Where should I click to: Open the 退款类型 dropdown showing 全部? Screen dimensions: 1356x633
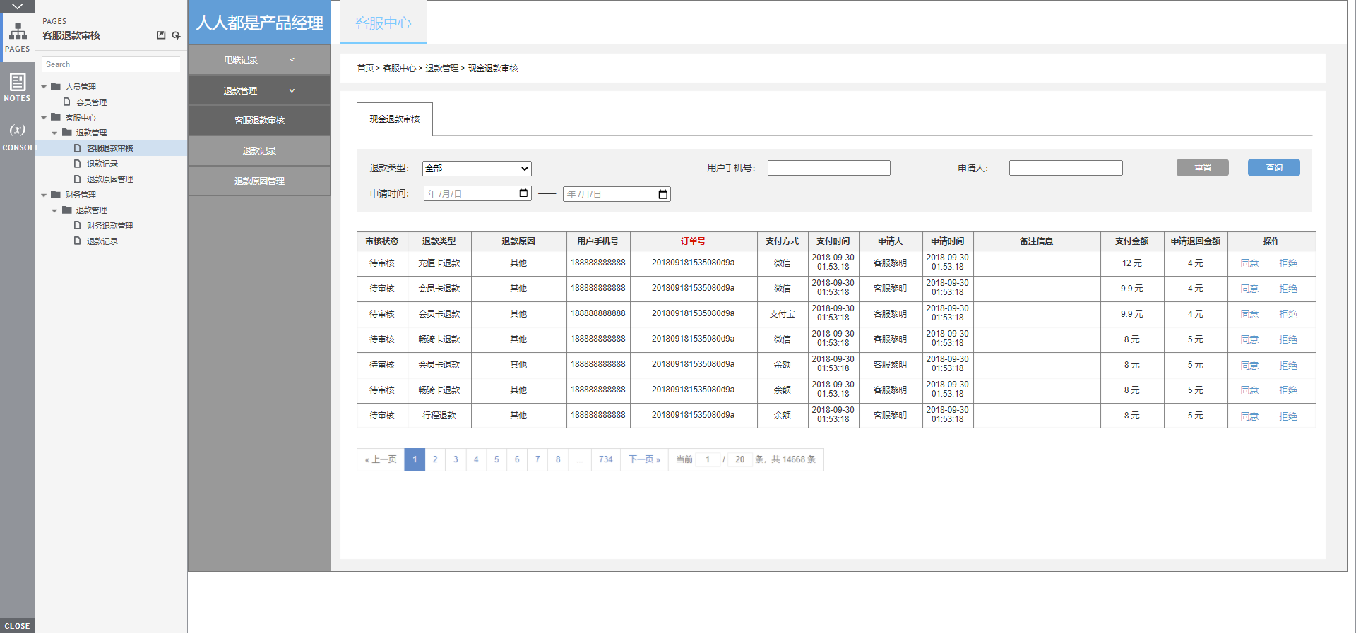477,169
